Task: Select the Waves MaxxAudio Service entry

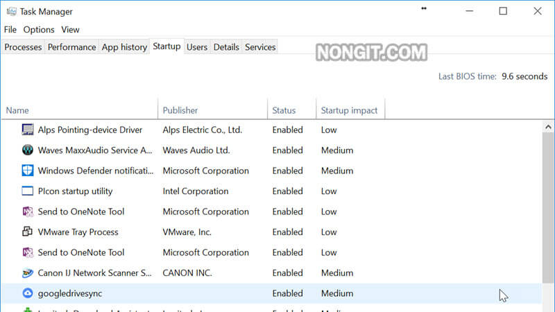Action: pyautogui.click(x=271, y=150)
